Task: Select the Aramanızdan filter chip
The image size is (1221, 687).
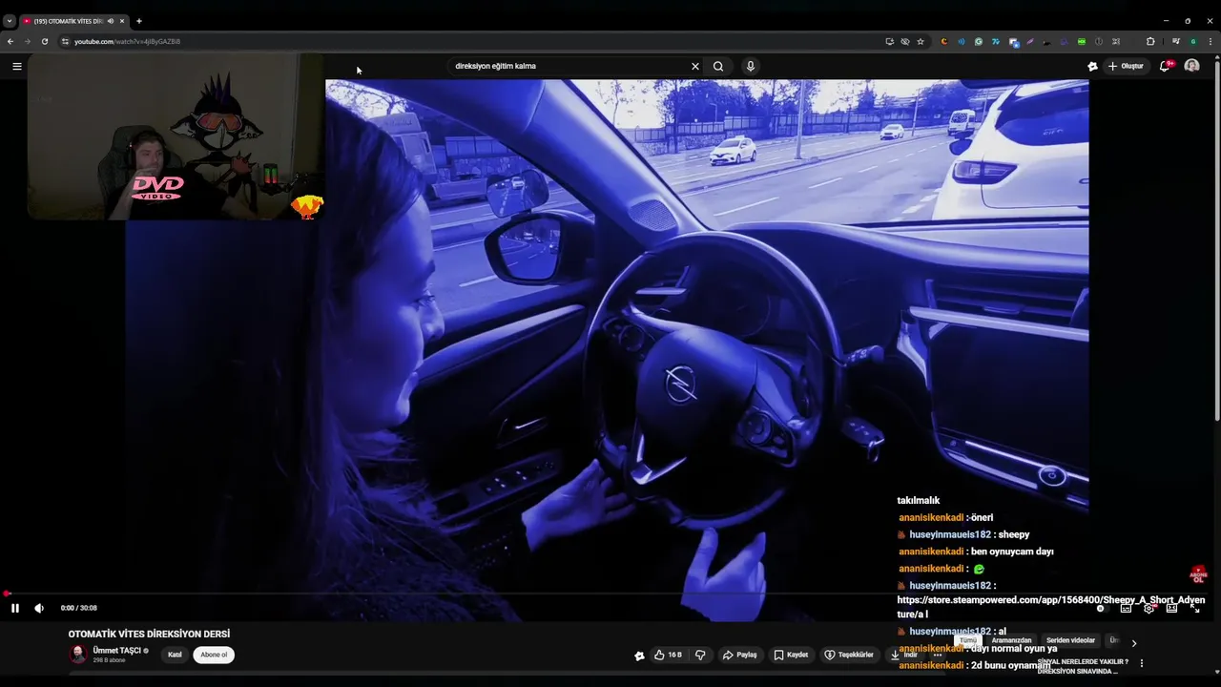Action: (x=1011, y=640)
